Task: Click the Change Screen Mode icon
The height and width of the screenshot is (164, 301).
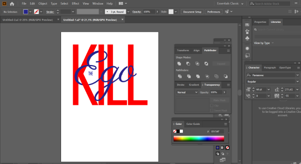Action: 222,160
